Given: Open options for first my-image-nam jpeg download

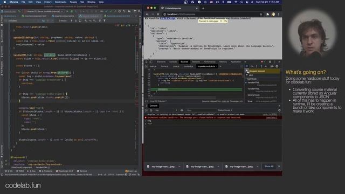Looking at the screenshot, I should [x=180, y=167].
